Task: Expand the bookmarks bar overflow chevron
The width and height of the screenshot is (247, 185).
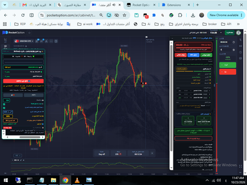Action: (x=238, y=24)
